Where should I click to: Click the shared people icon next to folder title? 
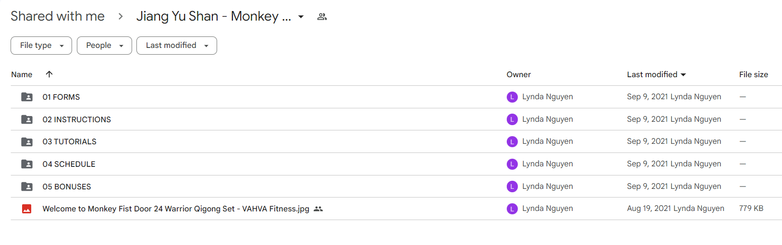(x=322, y=17)
